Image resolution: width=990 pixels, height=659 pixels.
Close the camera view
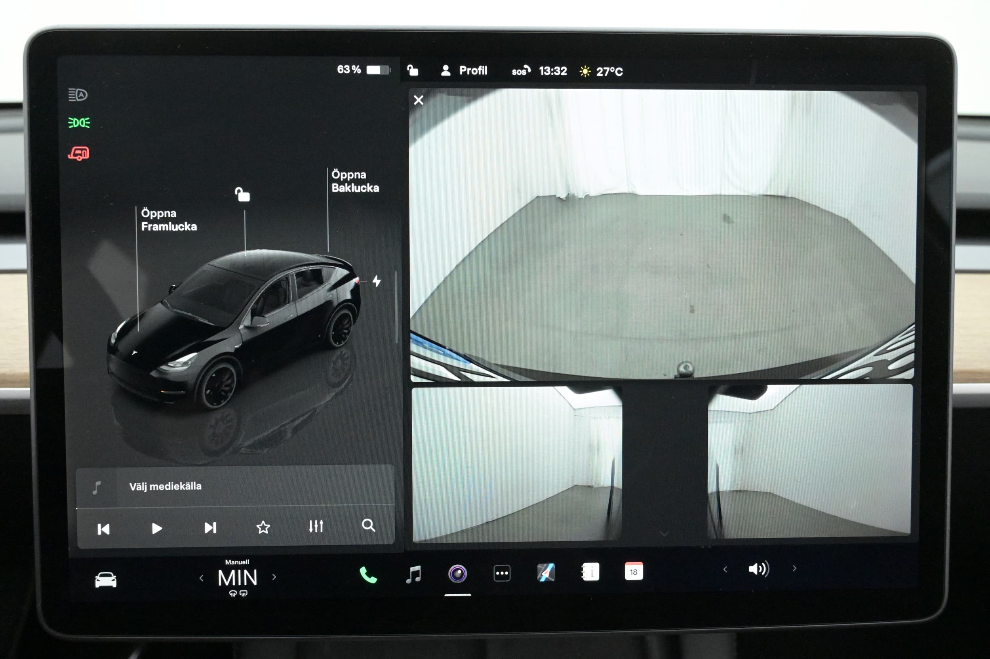[418, 100]
